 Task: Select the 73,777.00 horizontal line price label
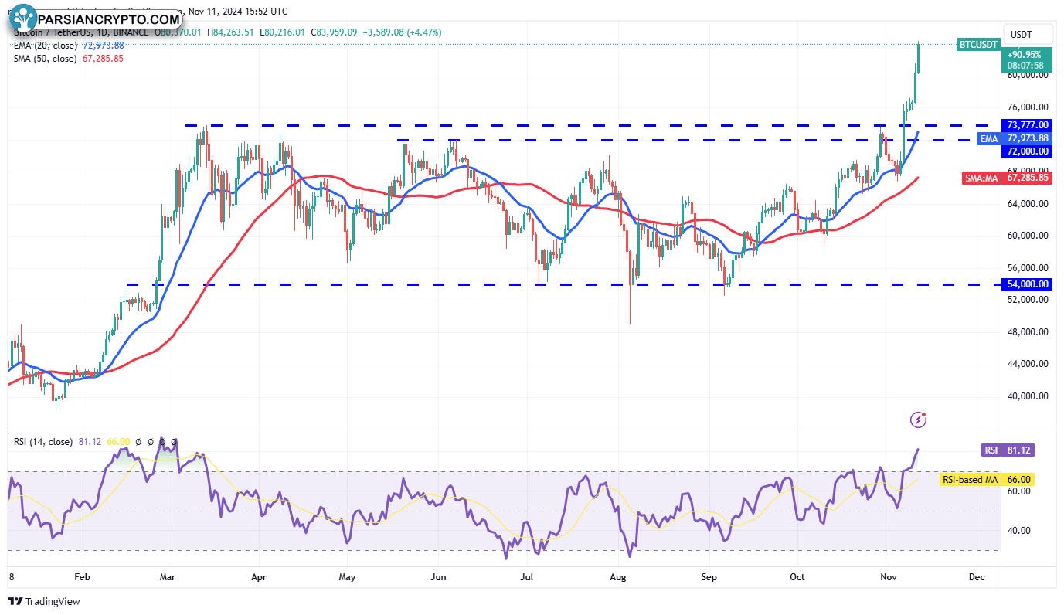(x=1027, y=125)
